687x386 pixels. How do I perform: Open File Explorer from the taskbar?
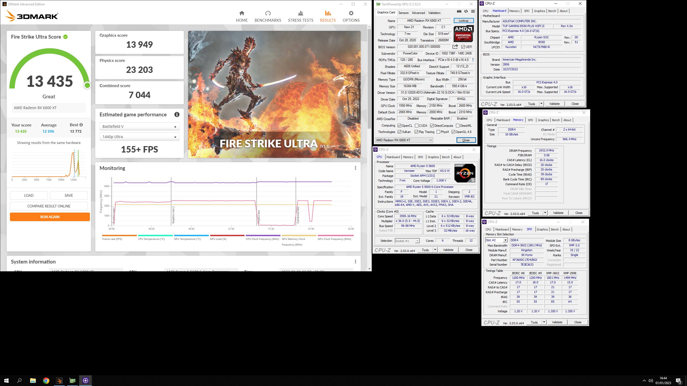(x=33, y=381)
